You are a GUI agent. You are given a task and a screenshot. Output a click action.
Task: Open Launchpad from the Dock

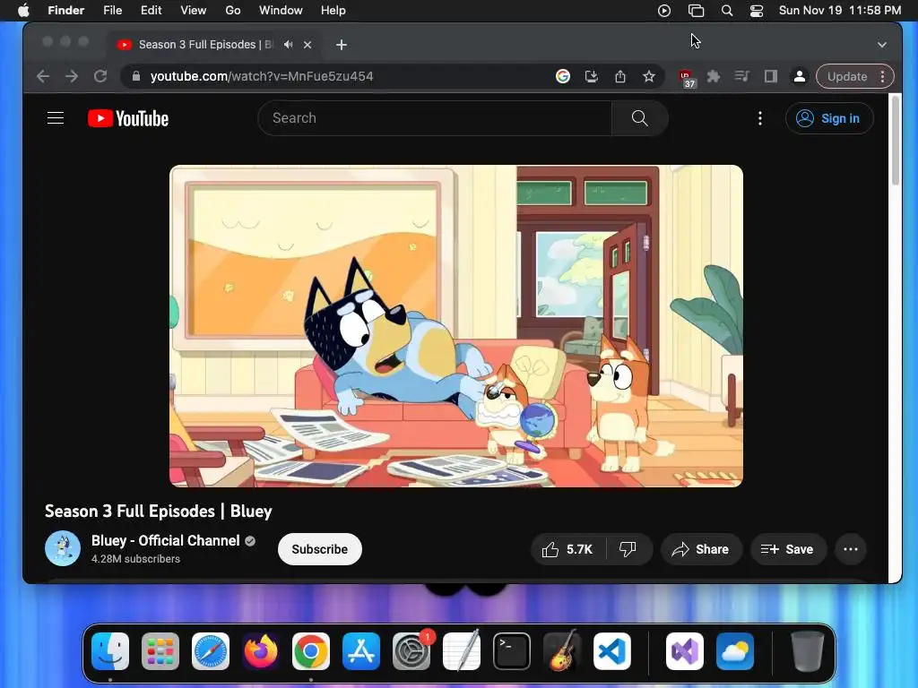pyautogui.click(x=160, y=651)
